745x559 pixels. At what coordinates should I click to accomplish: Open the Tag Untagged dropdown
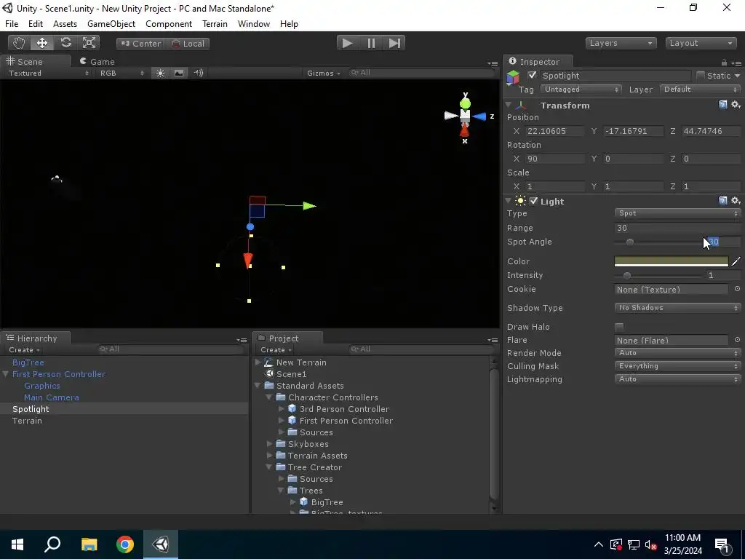(x=581, y=90)
